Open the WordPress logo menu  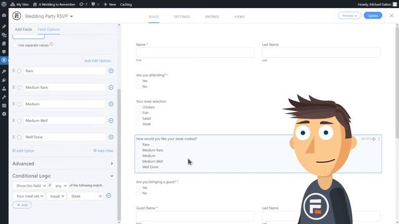(x=4, y=4)
